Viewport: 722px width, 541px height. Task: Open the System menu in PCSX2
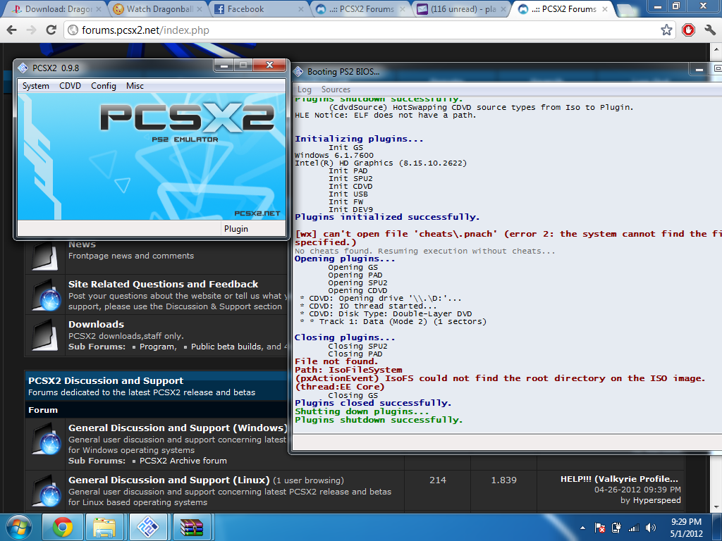pyautogui.click(x=35, y=86)
